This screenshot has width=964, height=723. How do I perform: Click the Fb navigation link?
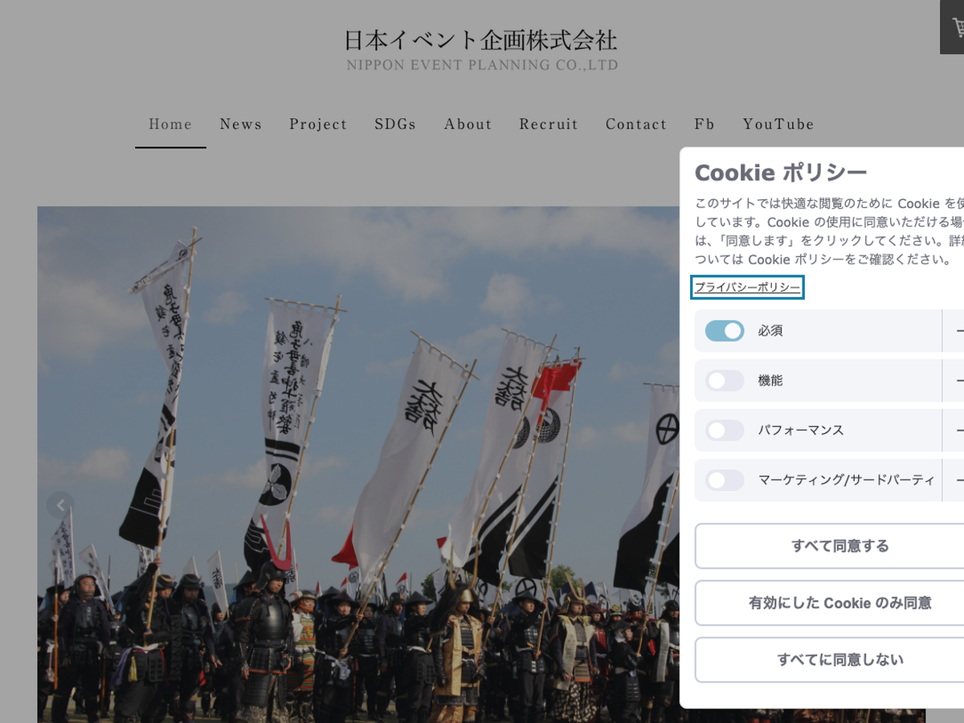pos(705,125)
